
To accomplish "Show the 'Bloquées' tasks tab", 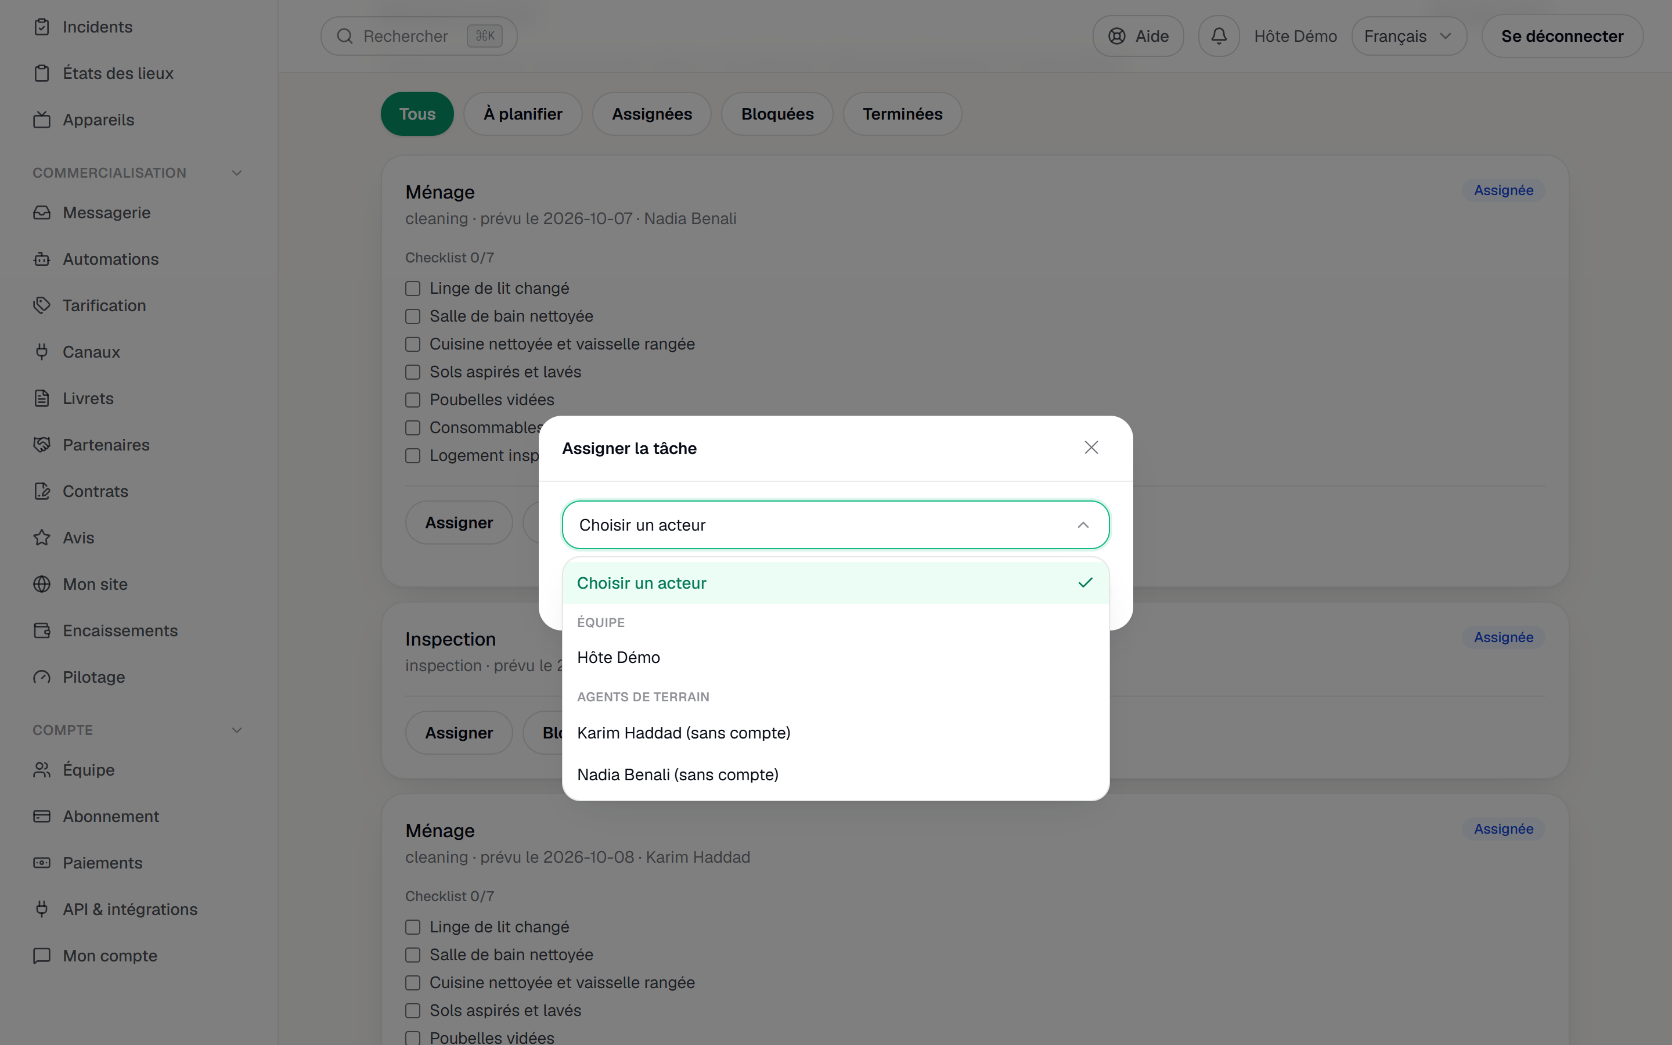I will tap(777, 114).
